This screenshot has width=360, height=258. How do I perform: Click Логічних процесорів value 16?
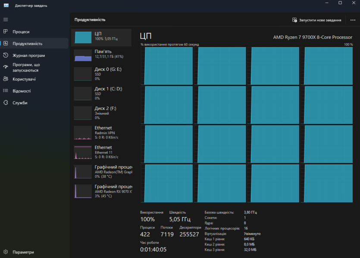tap(246, 228)
